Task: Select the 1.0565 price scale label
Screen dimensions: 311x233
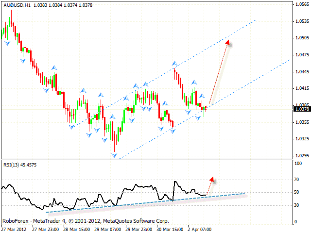Action: [302, 4]
